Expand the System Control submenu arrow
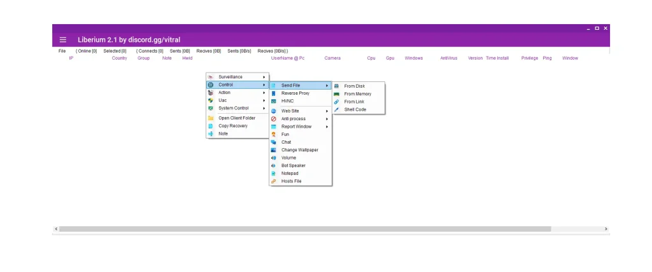Screen dimensions: 652x272 264,109
